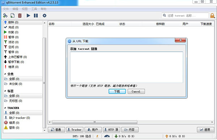Click the add torrent file toolbar icon
This screenshot has height=140, width=217.
[12, 16]
